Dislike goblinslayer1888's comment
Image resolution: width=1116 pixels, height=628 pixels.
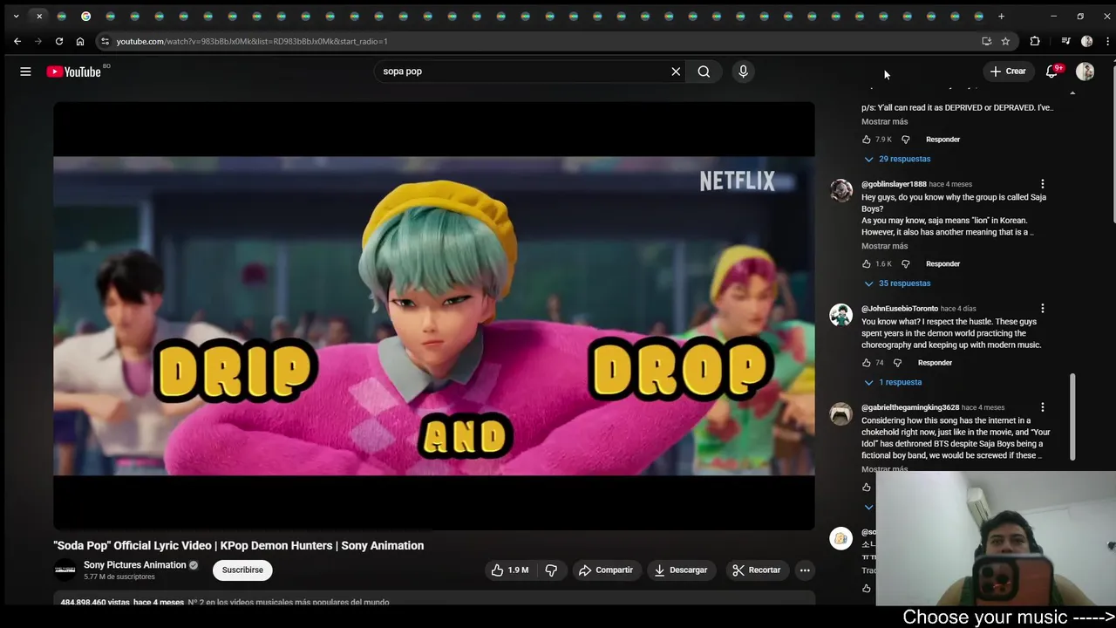click(905, 264)
